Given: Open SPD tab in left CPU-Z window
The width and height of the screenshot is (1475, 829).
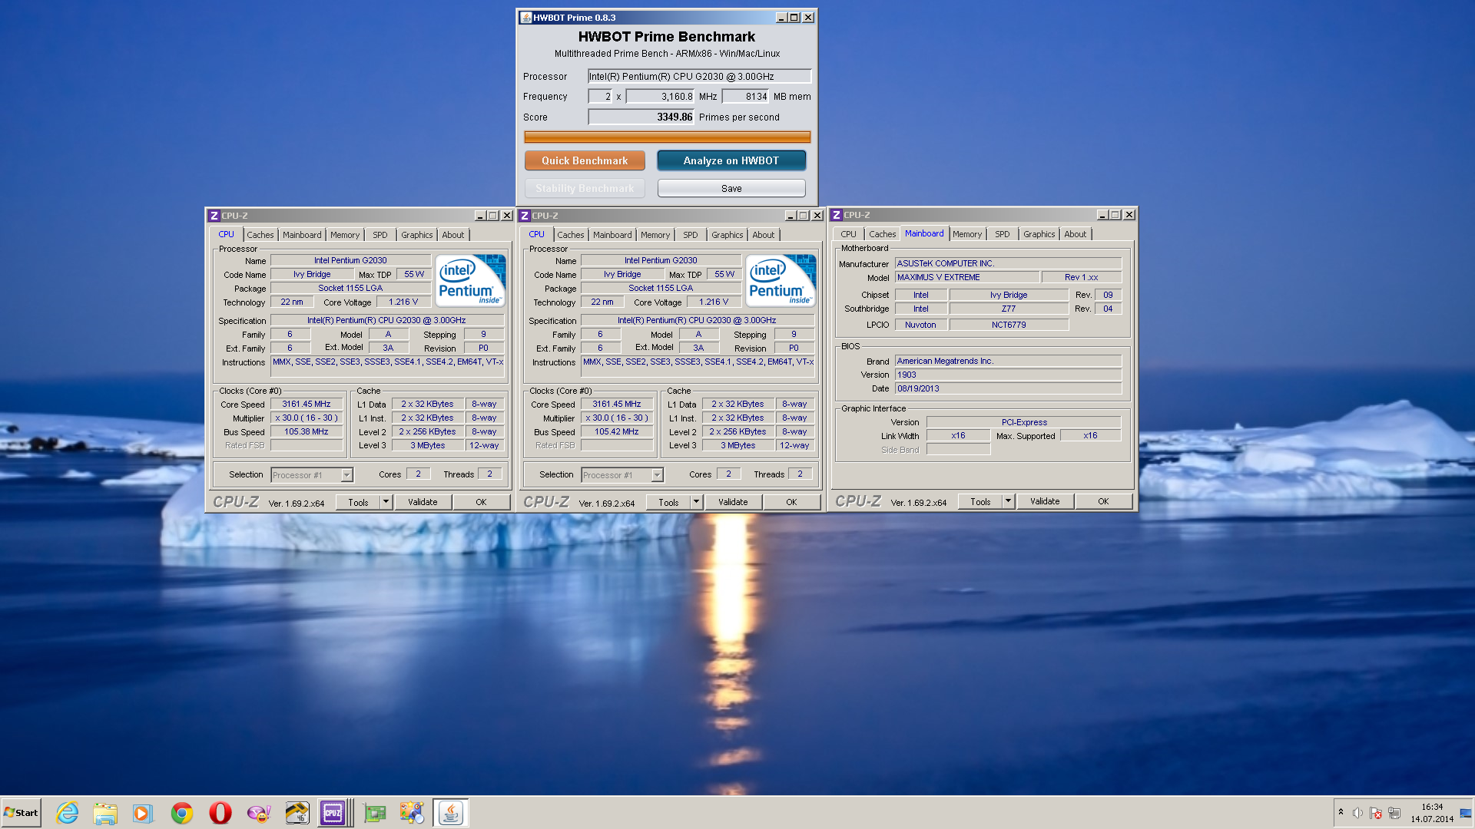Looking at the screenshot, I should (380, 235).
